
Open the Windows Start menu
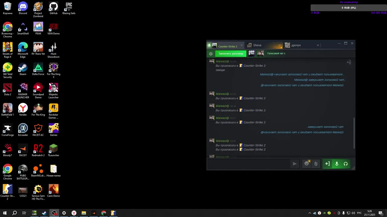[5, 213]
